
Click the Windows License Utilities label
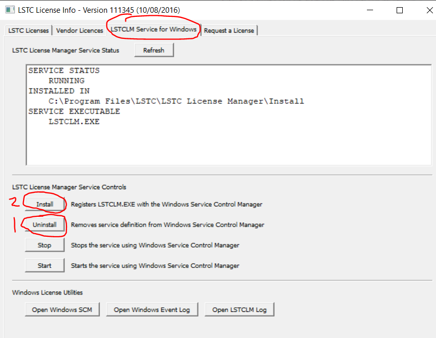tap(47, 292)
